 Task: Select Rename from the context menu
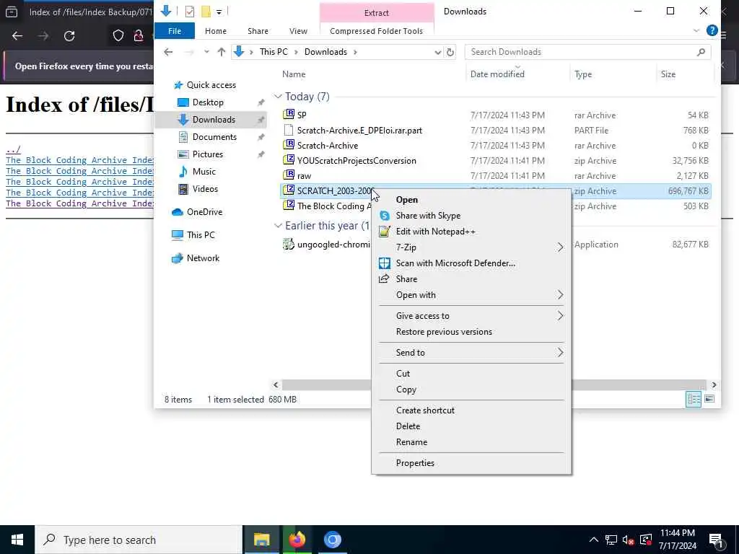click(x=411, y=442)
